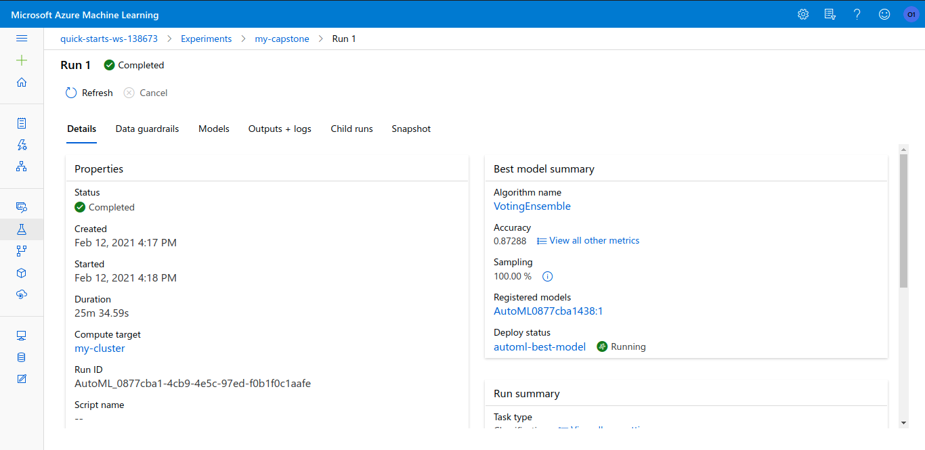Viewport: 925px width, 450px height.
Task: Select the Experiments flask icon in sidebar
Action: click(22, 229)
